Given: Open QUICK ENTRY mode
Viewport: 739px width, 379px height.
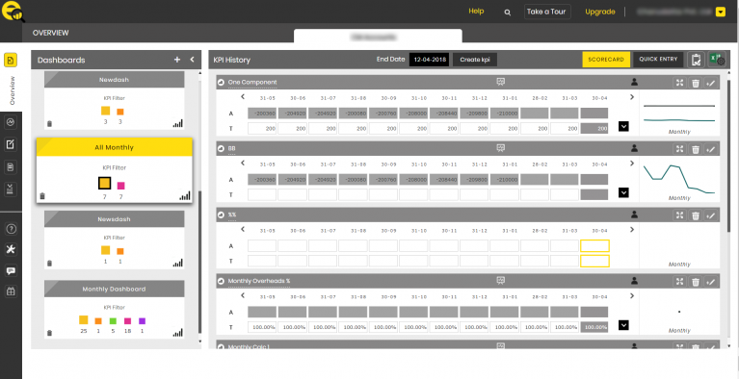Looking at the screenshot, I should coord(658,60).
